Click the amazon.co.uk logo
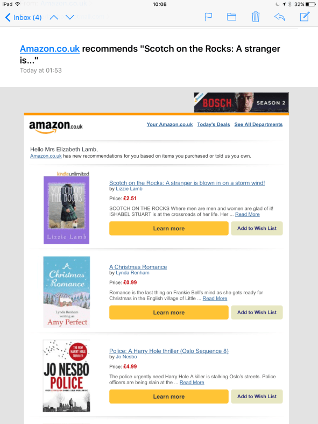The width and height of the screenshot is (318, 424). [56, 127]
